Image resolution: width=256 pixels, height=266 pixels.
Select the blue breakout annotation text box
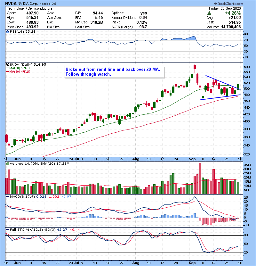(114, 72)
